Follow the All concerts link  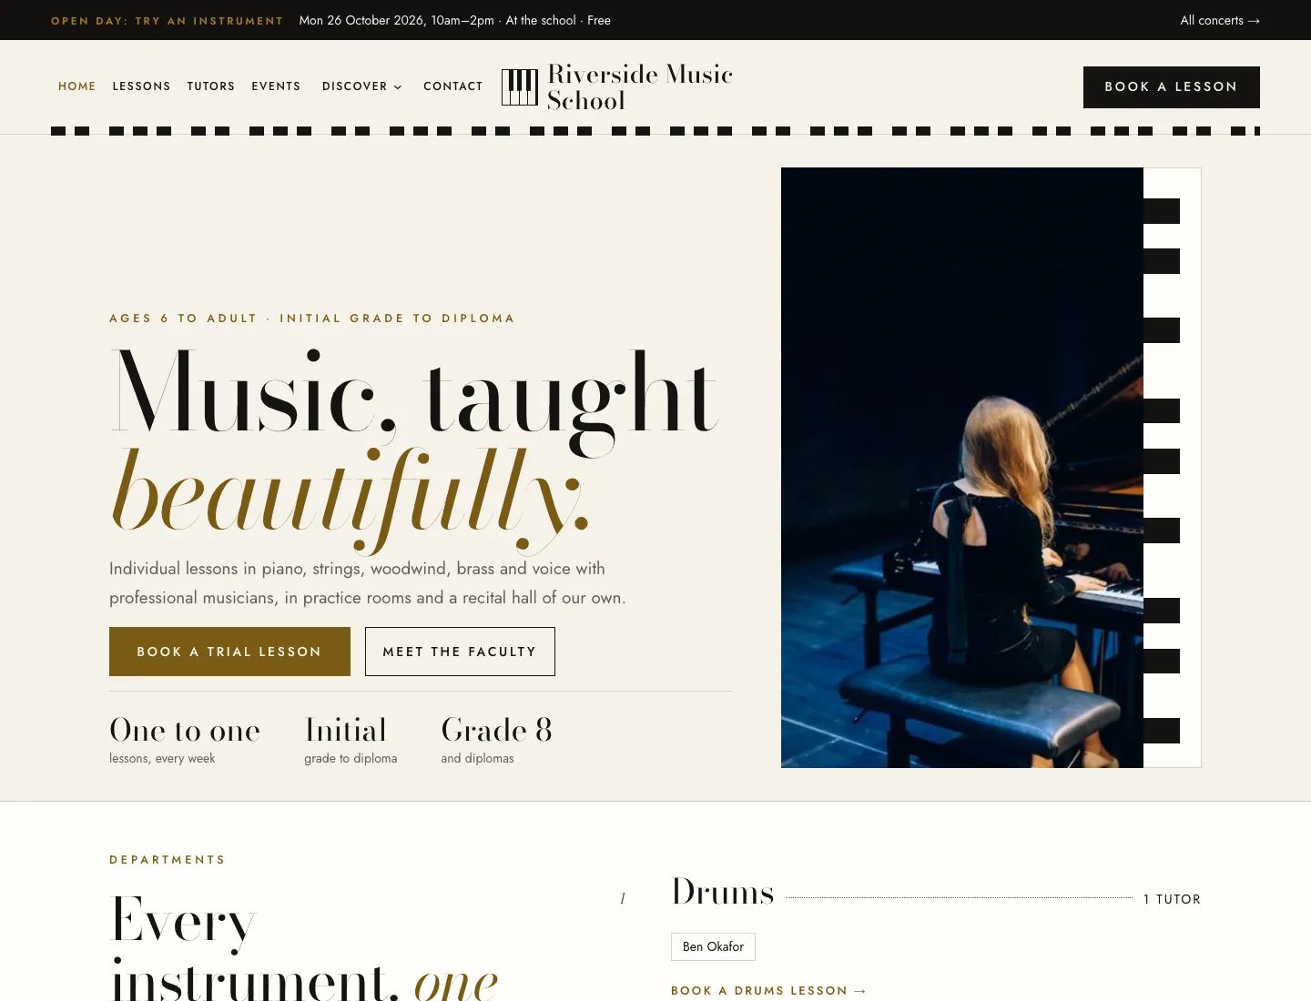1220,20
